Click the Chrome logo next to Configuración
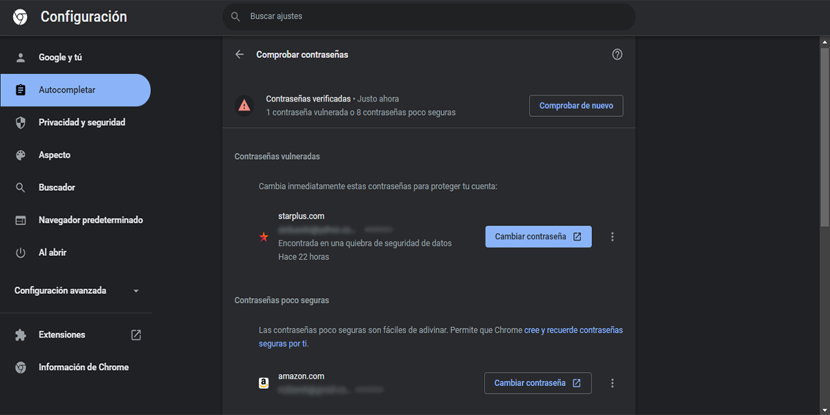The height and width of the screenshot is (415, 830). (x=20, y=17)
